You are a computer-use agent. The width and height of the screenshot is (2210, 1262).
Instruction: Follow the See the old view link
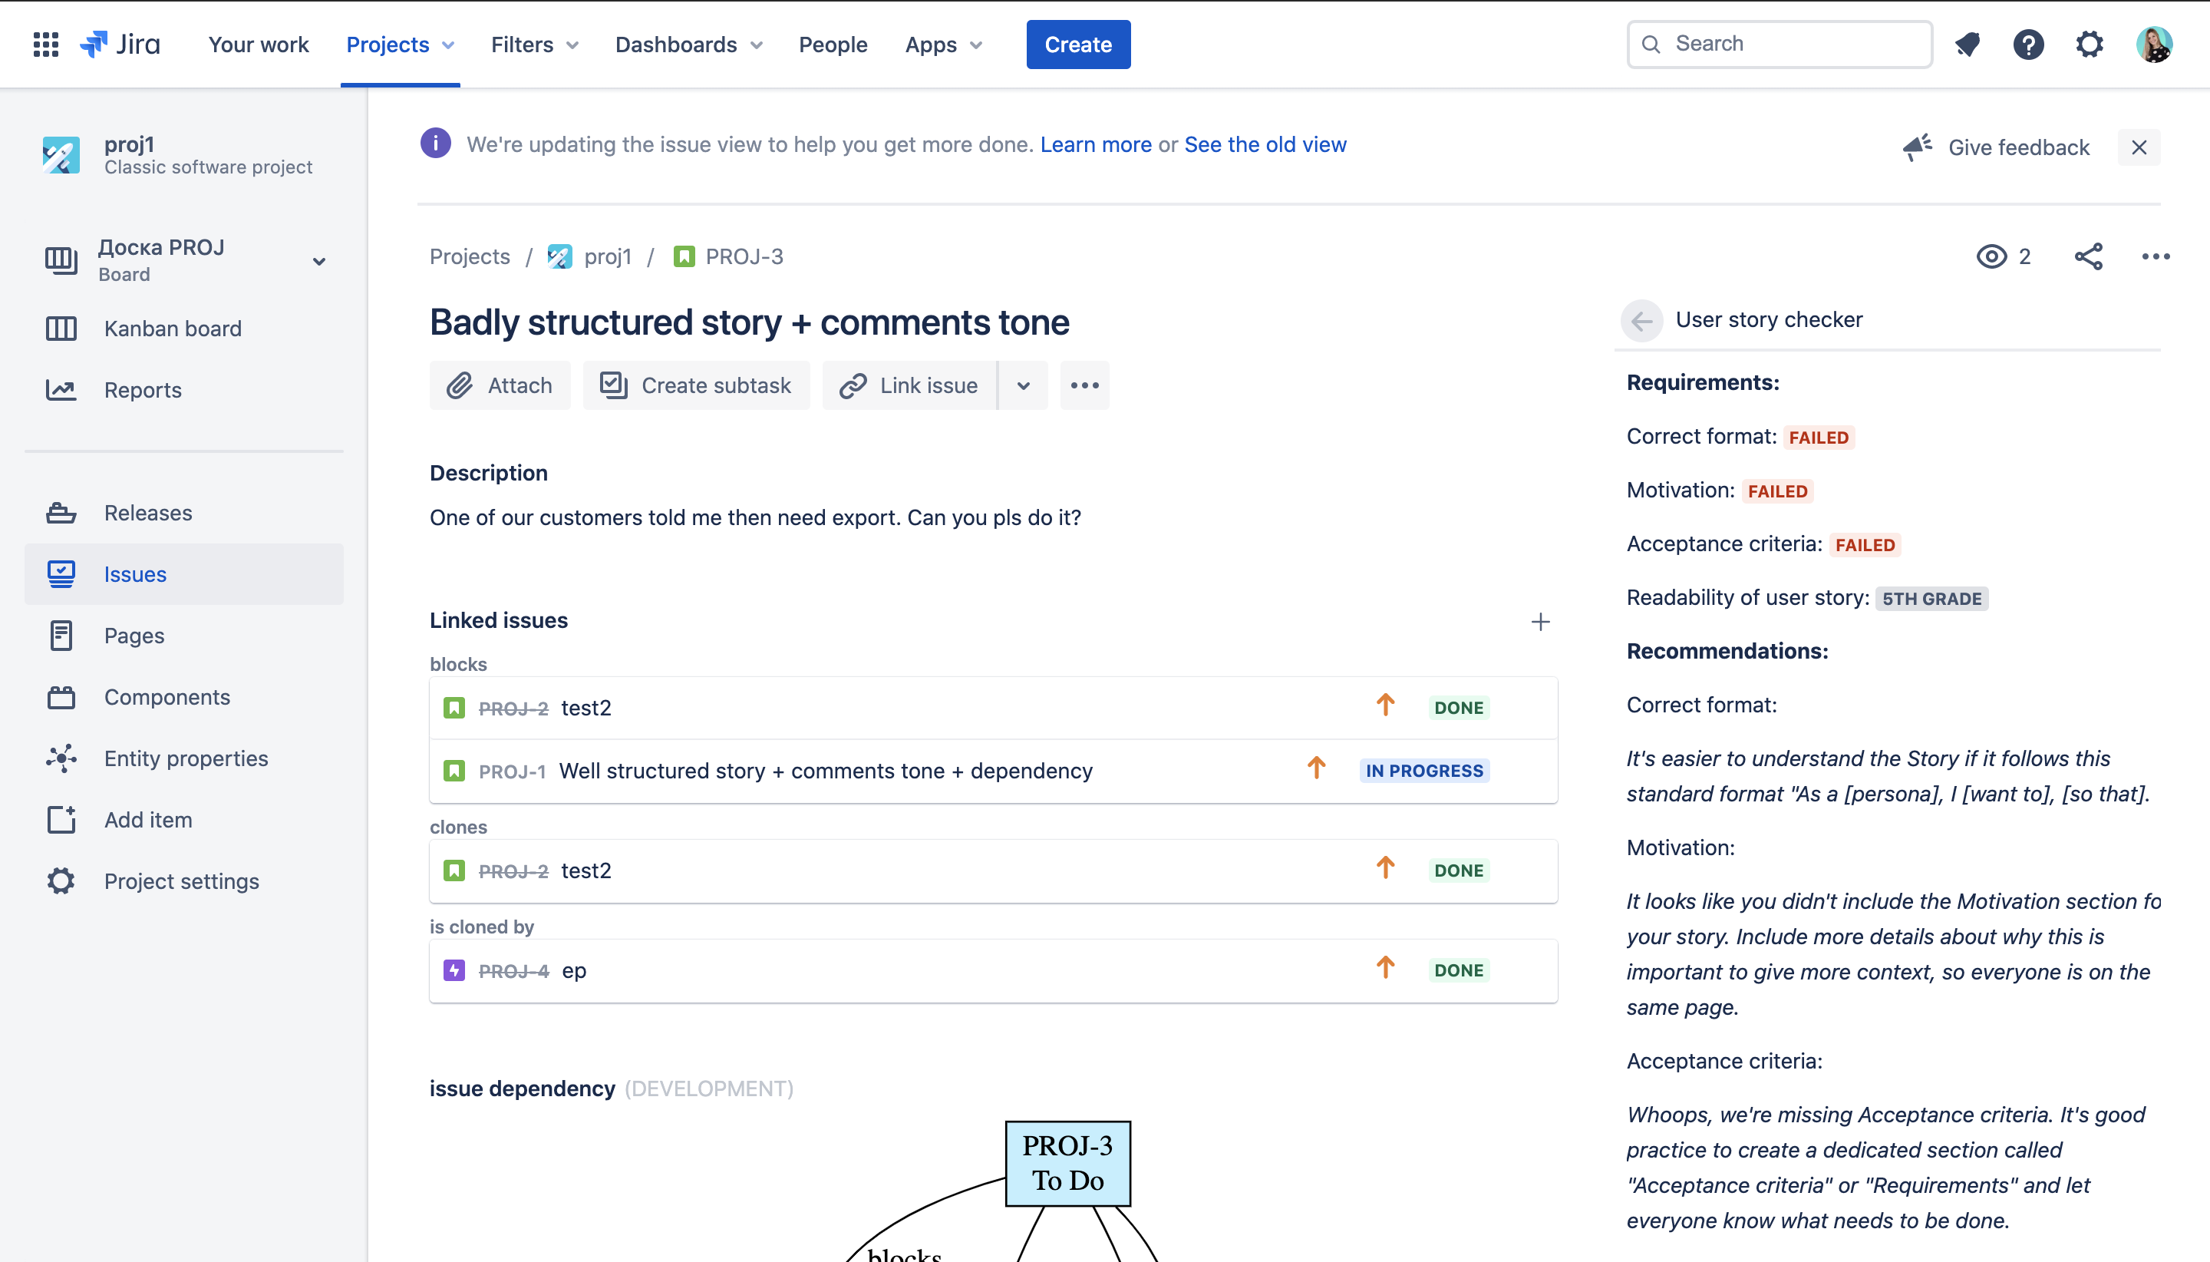point(1265,145)
